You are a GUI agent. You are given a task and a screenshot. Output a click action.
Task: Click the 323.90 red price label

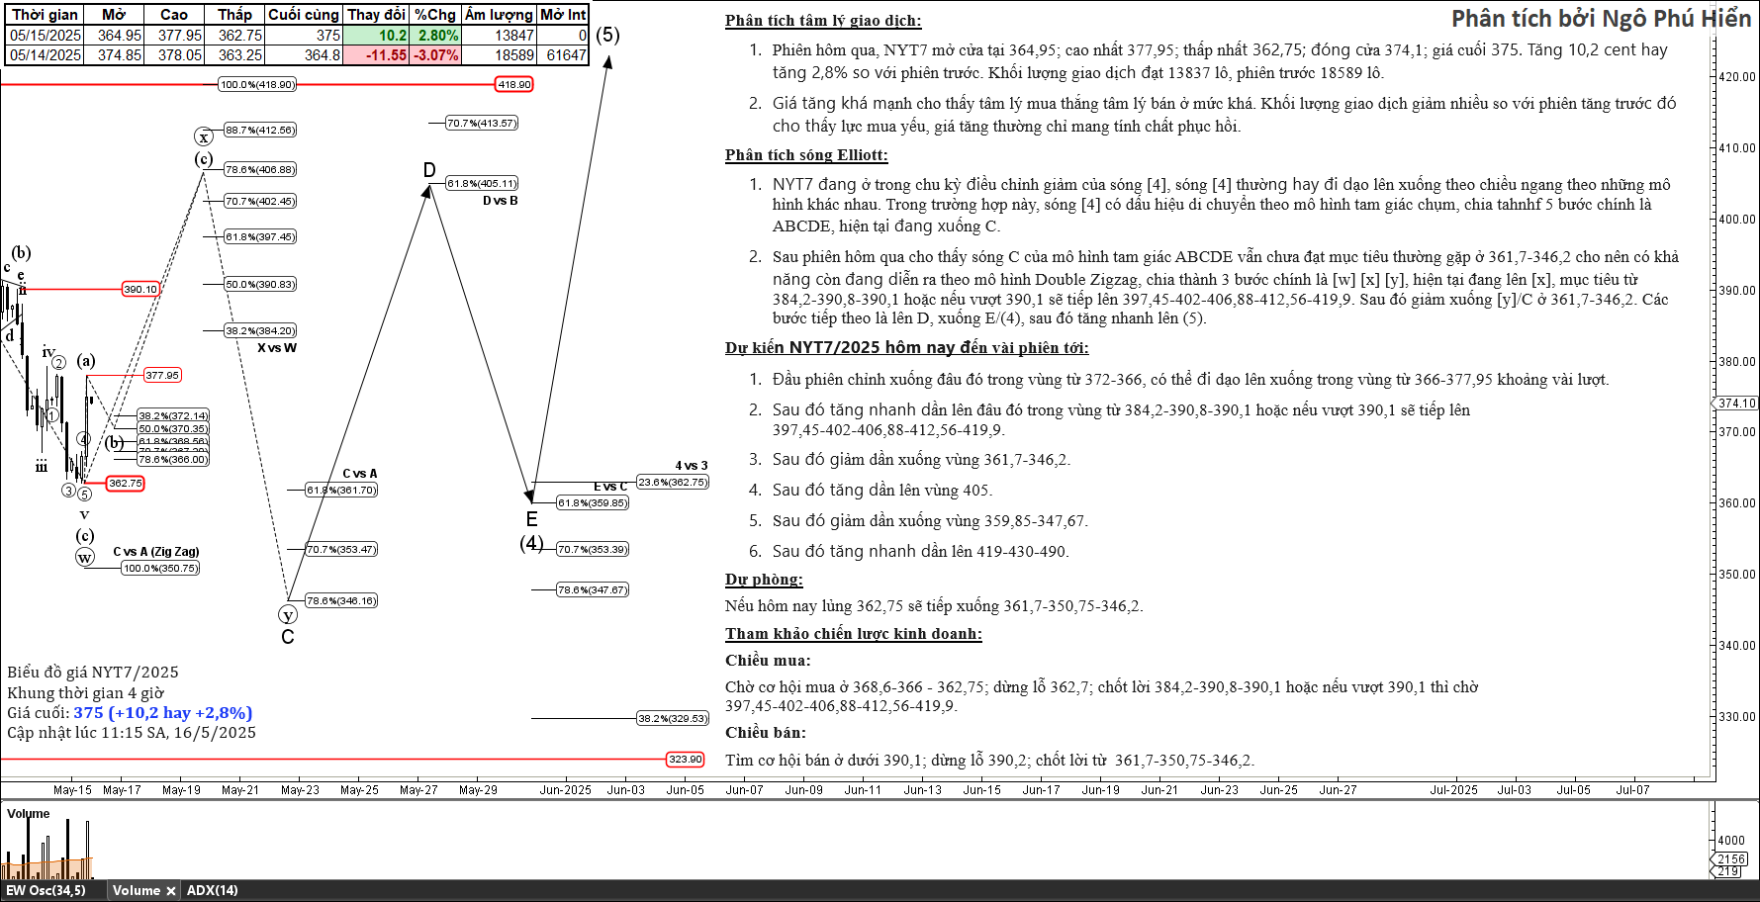click(685, 760)
